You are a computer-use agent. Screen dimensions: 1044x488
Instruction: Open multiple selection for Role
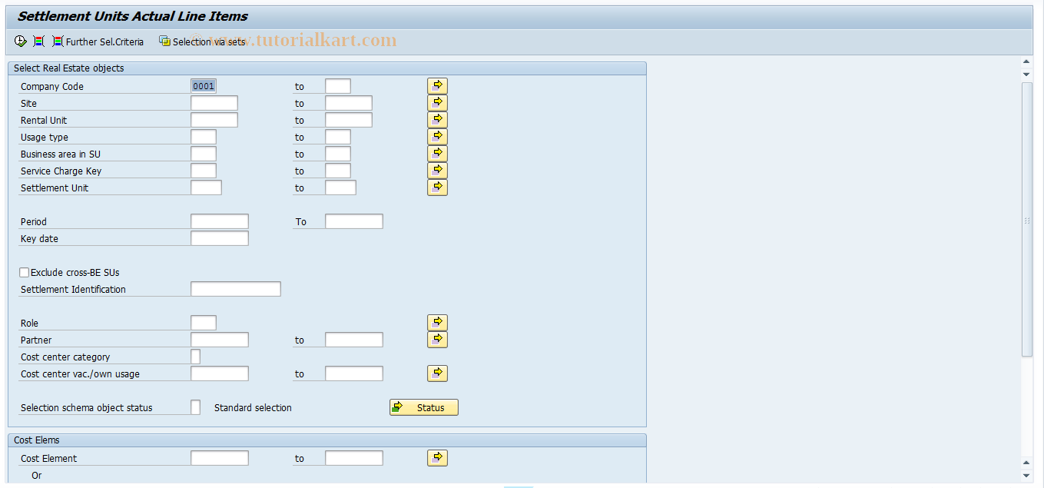pyautogui.click(x=437, y=323)
